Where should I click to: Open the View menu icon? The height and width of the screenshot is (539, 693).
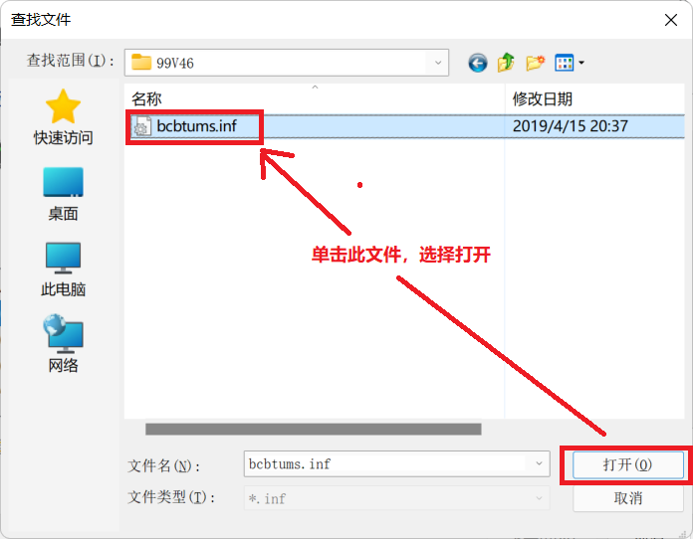click(x=564, y=63)
